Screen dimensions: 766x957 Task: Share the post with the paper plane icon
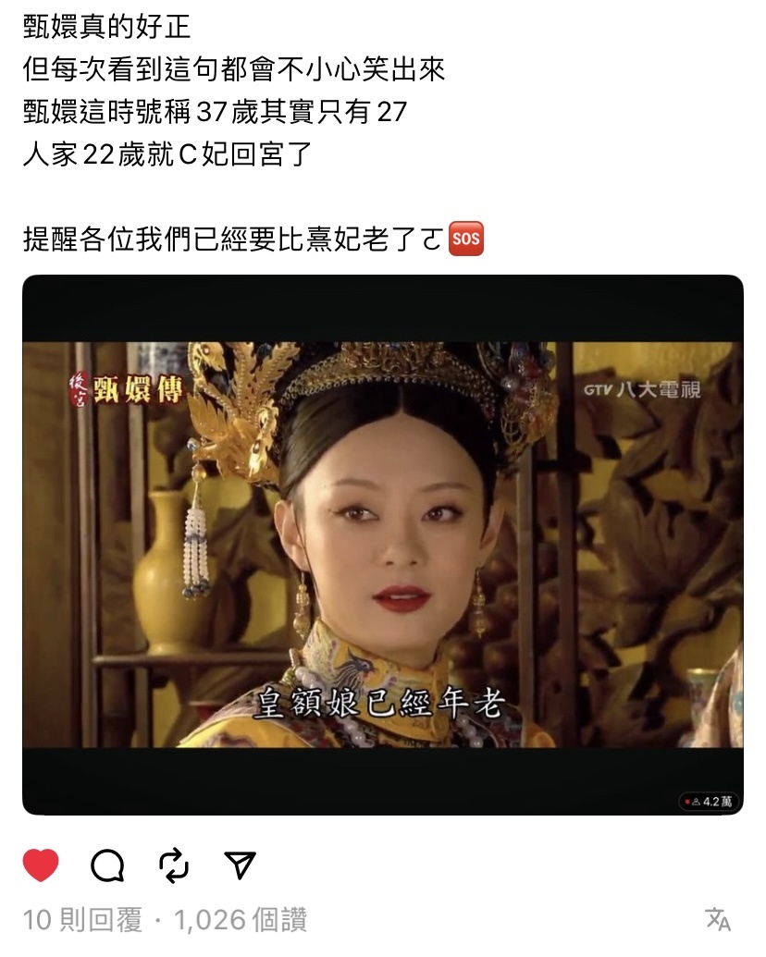(x=240, y=865)
